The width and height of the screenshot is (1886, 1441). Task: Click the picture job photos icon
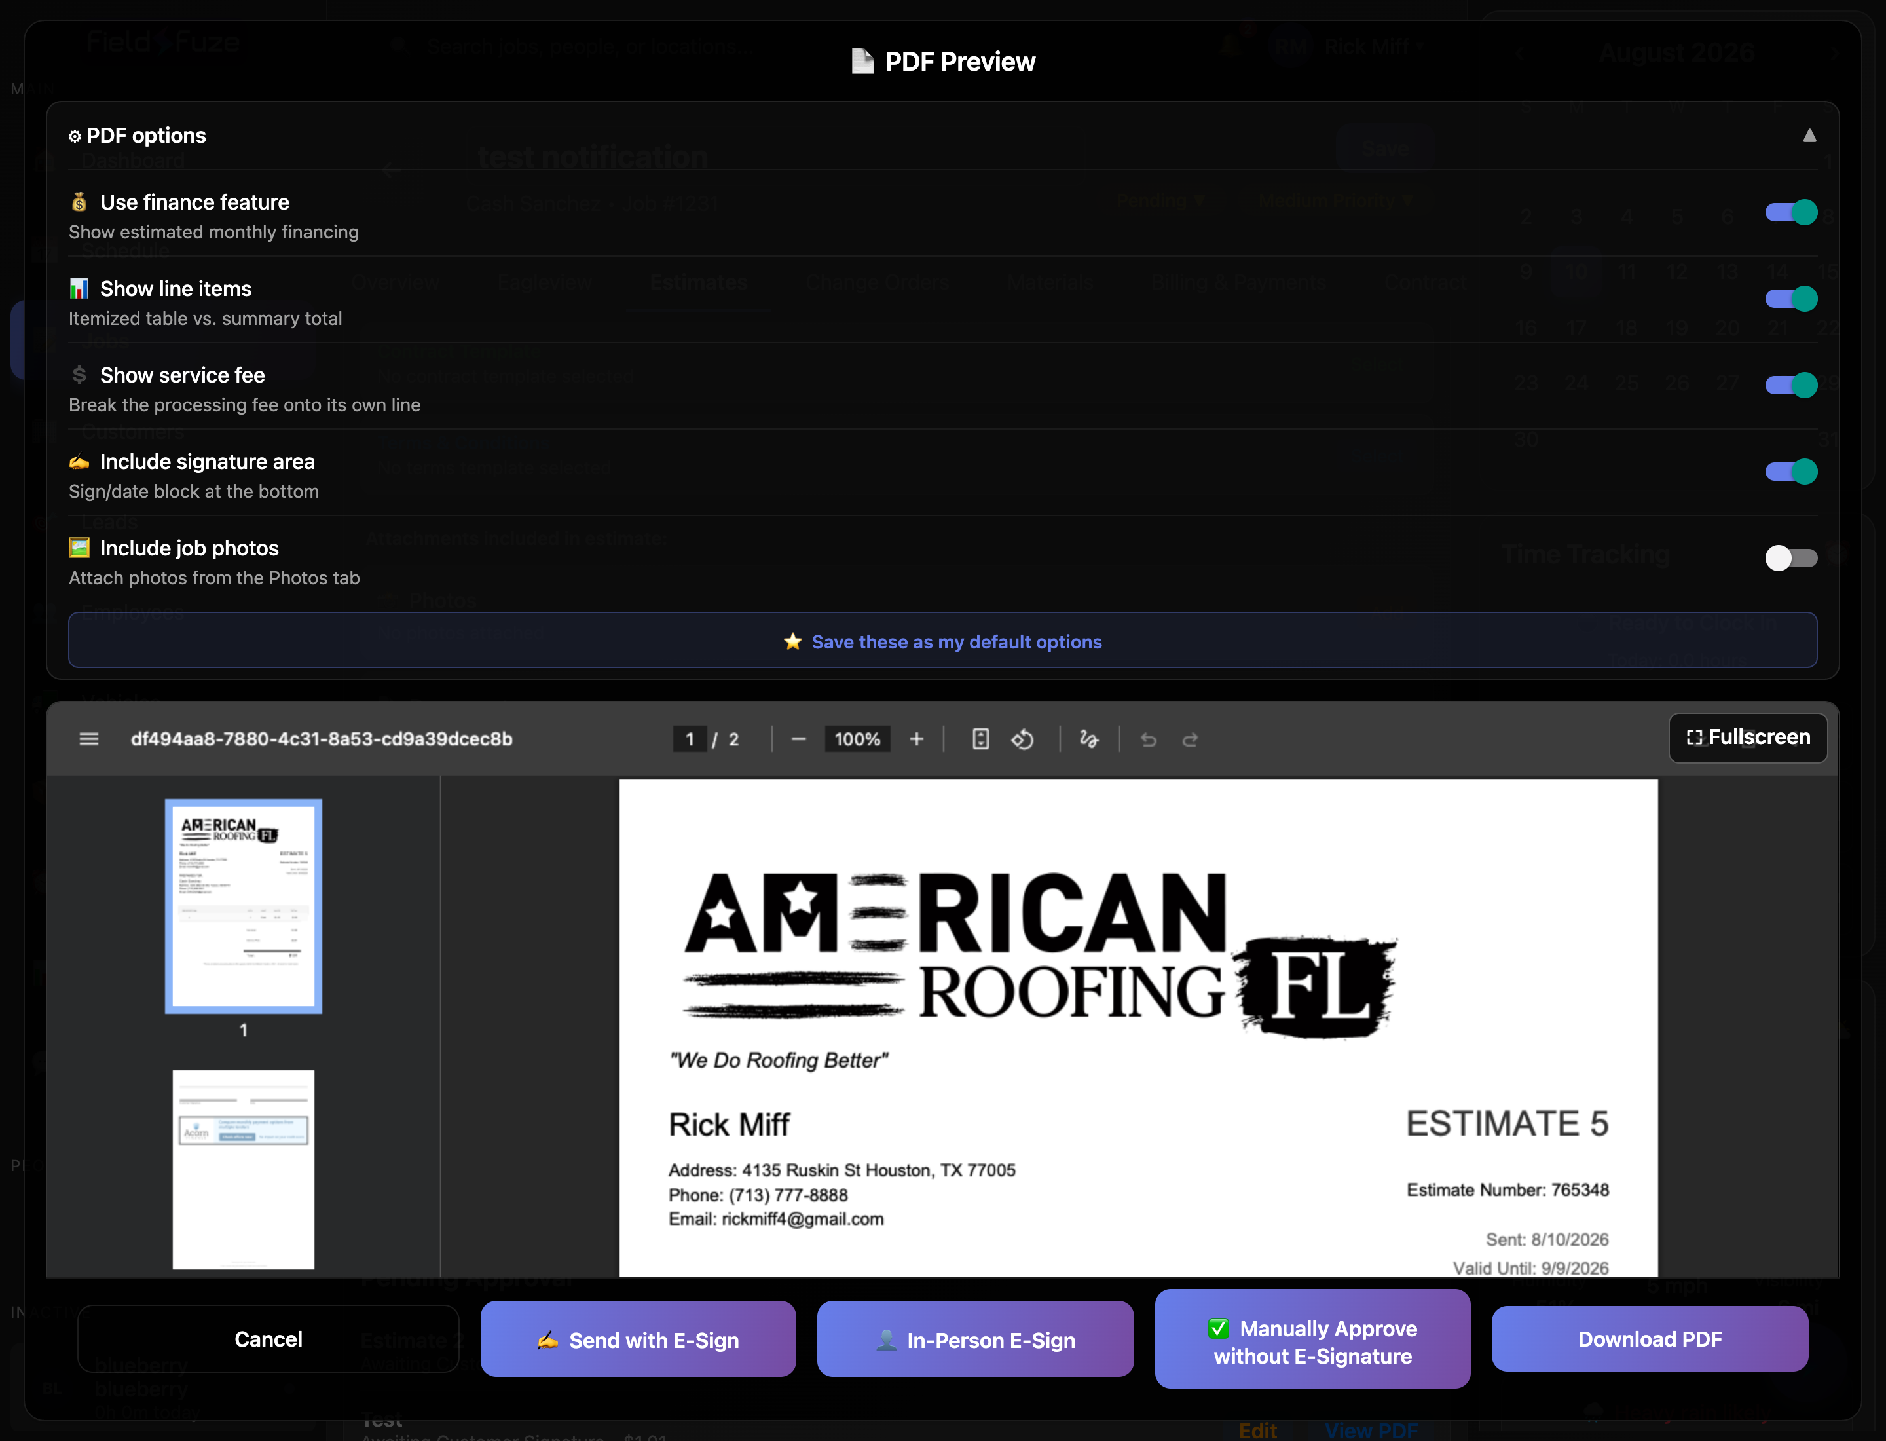(79, 547)
